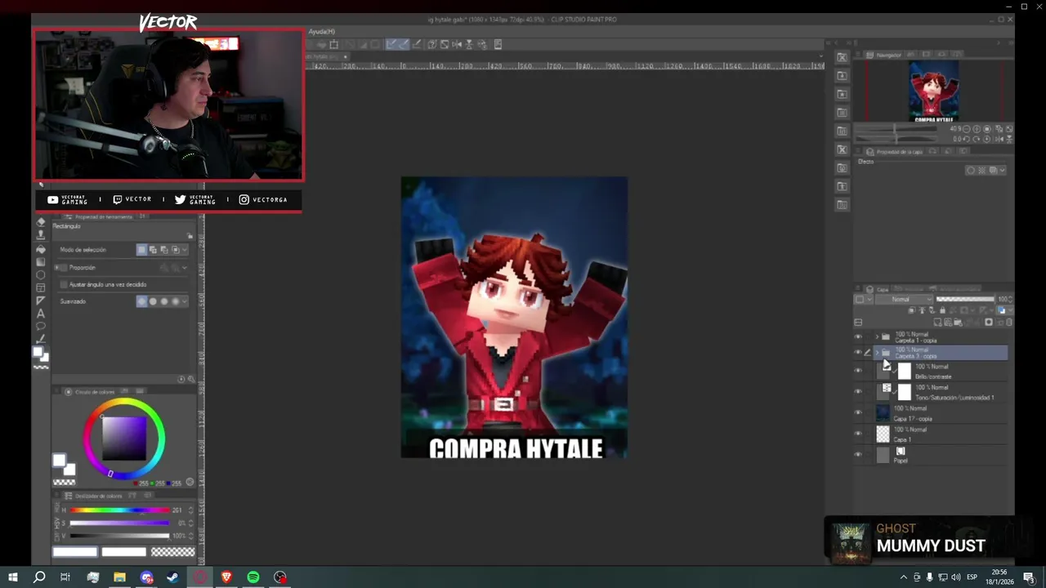This screenshot has width=1046, height=588.
Task: Open File Explorer from the taskbar
Action: tap(119, 577)
